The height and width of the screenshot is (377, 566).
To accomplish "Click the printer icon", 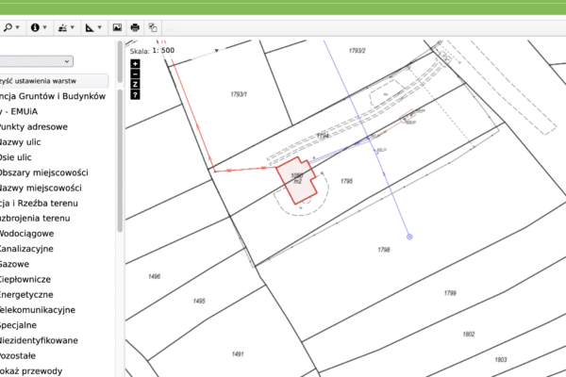I will tap(135, 27).
